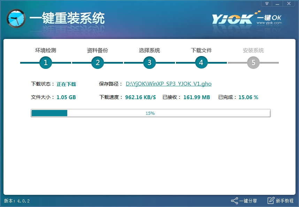This screenshot has height=207, width=299.
Task: Click the share icon beside 一键分享
Action: pos(235,201)
